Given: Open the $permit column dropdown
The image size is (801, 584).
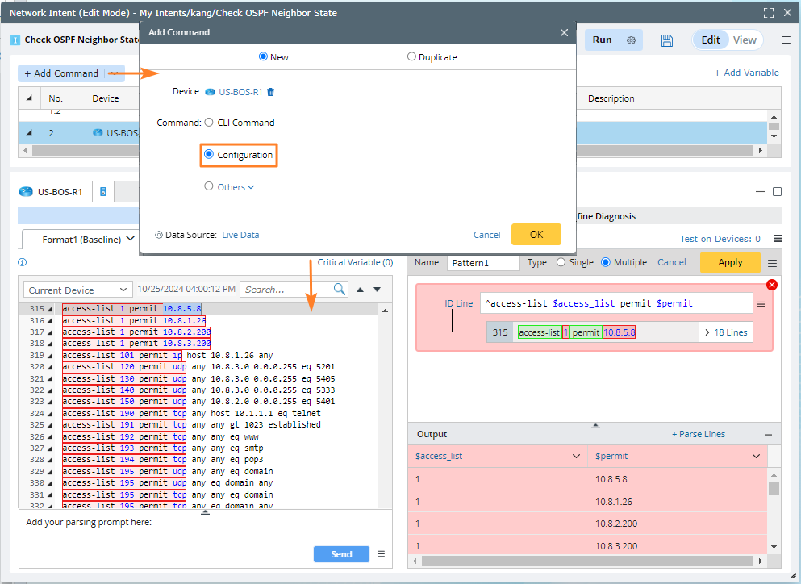Looking at the screenshot, I should coord(756,457).
